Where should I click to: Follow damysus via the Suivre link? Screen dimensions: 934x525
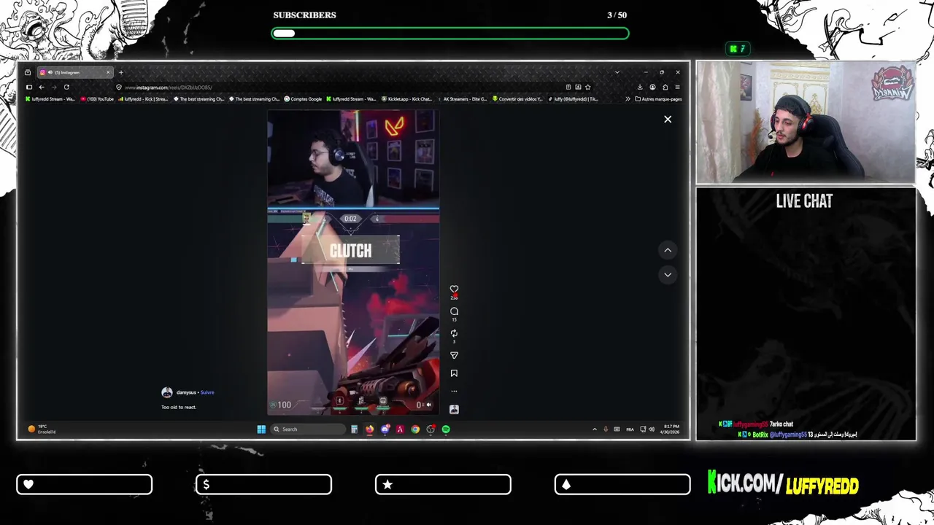coord(207,392)
